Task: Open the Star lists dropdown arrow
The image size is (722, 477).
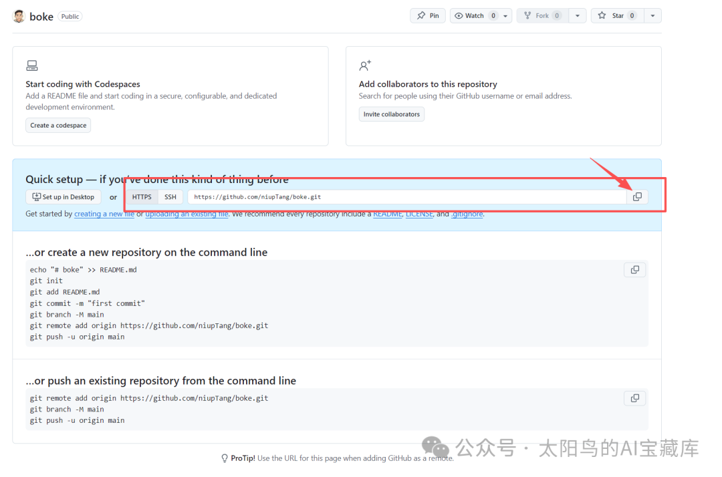Action: pos(652,15)
